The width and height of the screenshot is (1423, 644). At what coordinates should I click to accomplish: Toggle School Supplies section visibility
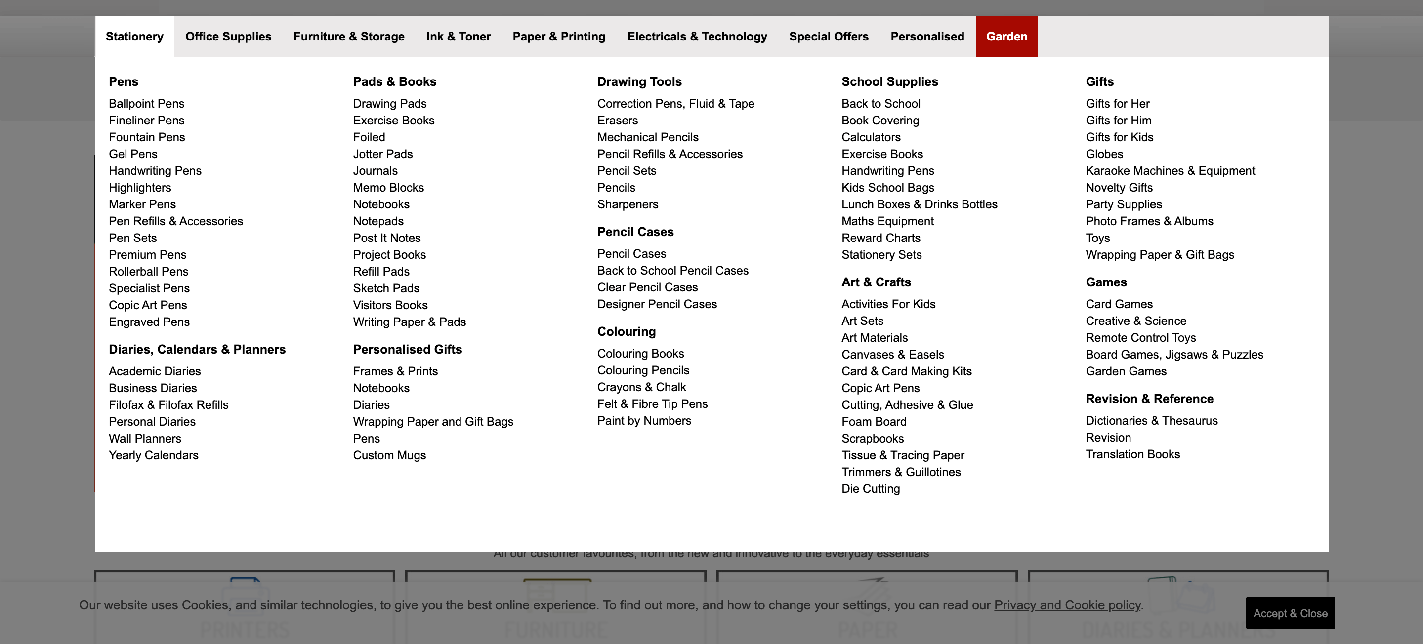click(x=890, y=81)
